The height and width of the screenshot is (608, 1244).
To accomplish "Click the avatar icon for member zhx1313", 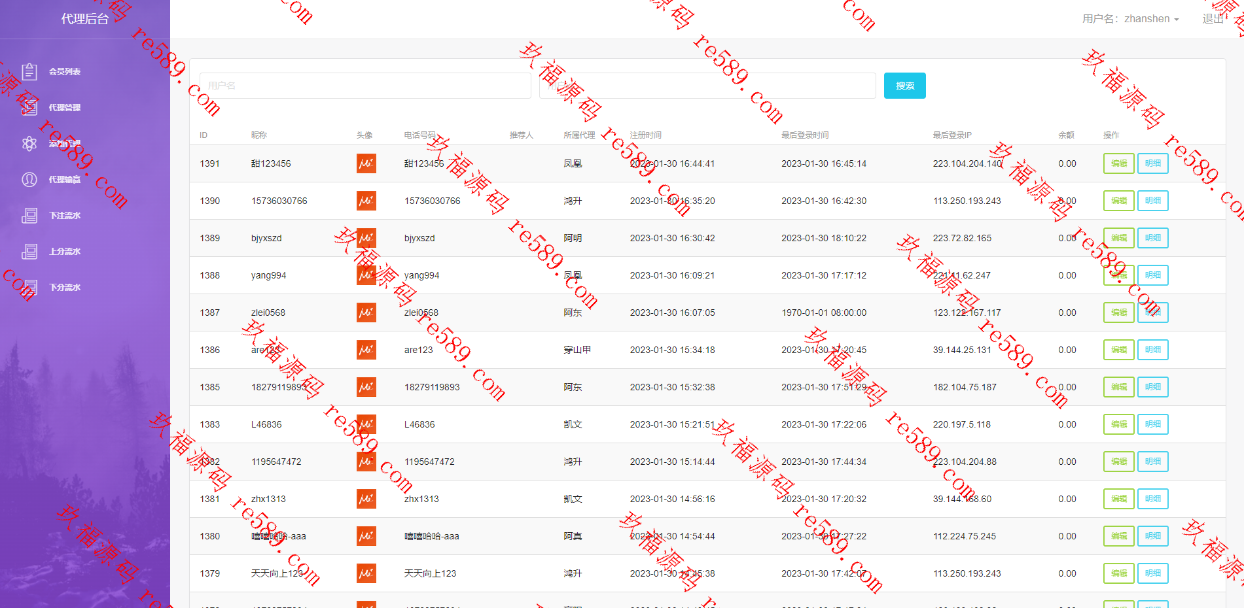I will [366, 499].
